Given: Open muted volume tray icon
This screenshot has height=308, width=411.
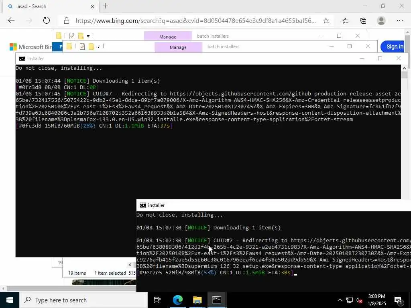Looking at the screenshot, I should click(359, 300).
